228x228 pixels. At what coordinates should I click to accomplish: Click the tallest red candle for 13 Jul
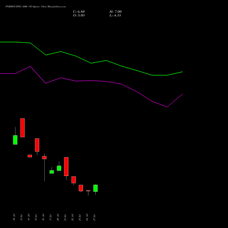click(x=22, y=128)
